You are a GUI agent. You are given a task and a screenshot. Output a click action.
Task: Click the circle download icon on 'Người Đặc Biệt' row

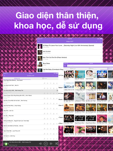[47, 134]
